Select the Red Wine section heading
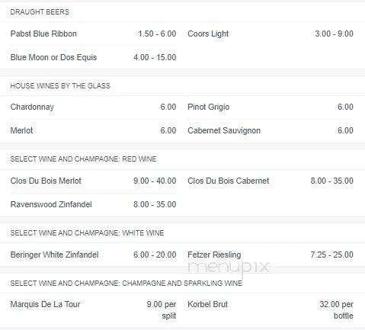The width and height of the screenshot is (365, 330). [83, 159]
